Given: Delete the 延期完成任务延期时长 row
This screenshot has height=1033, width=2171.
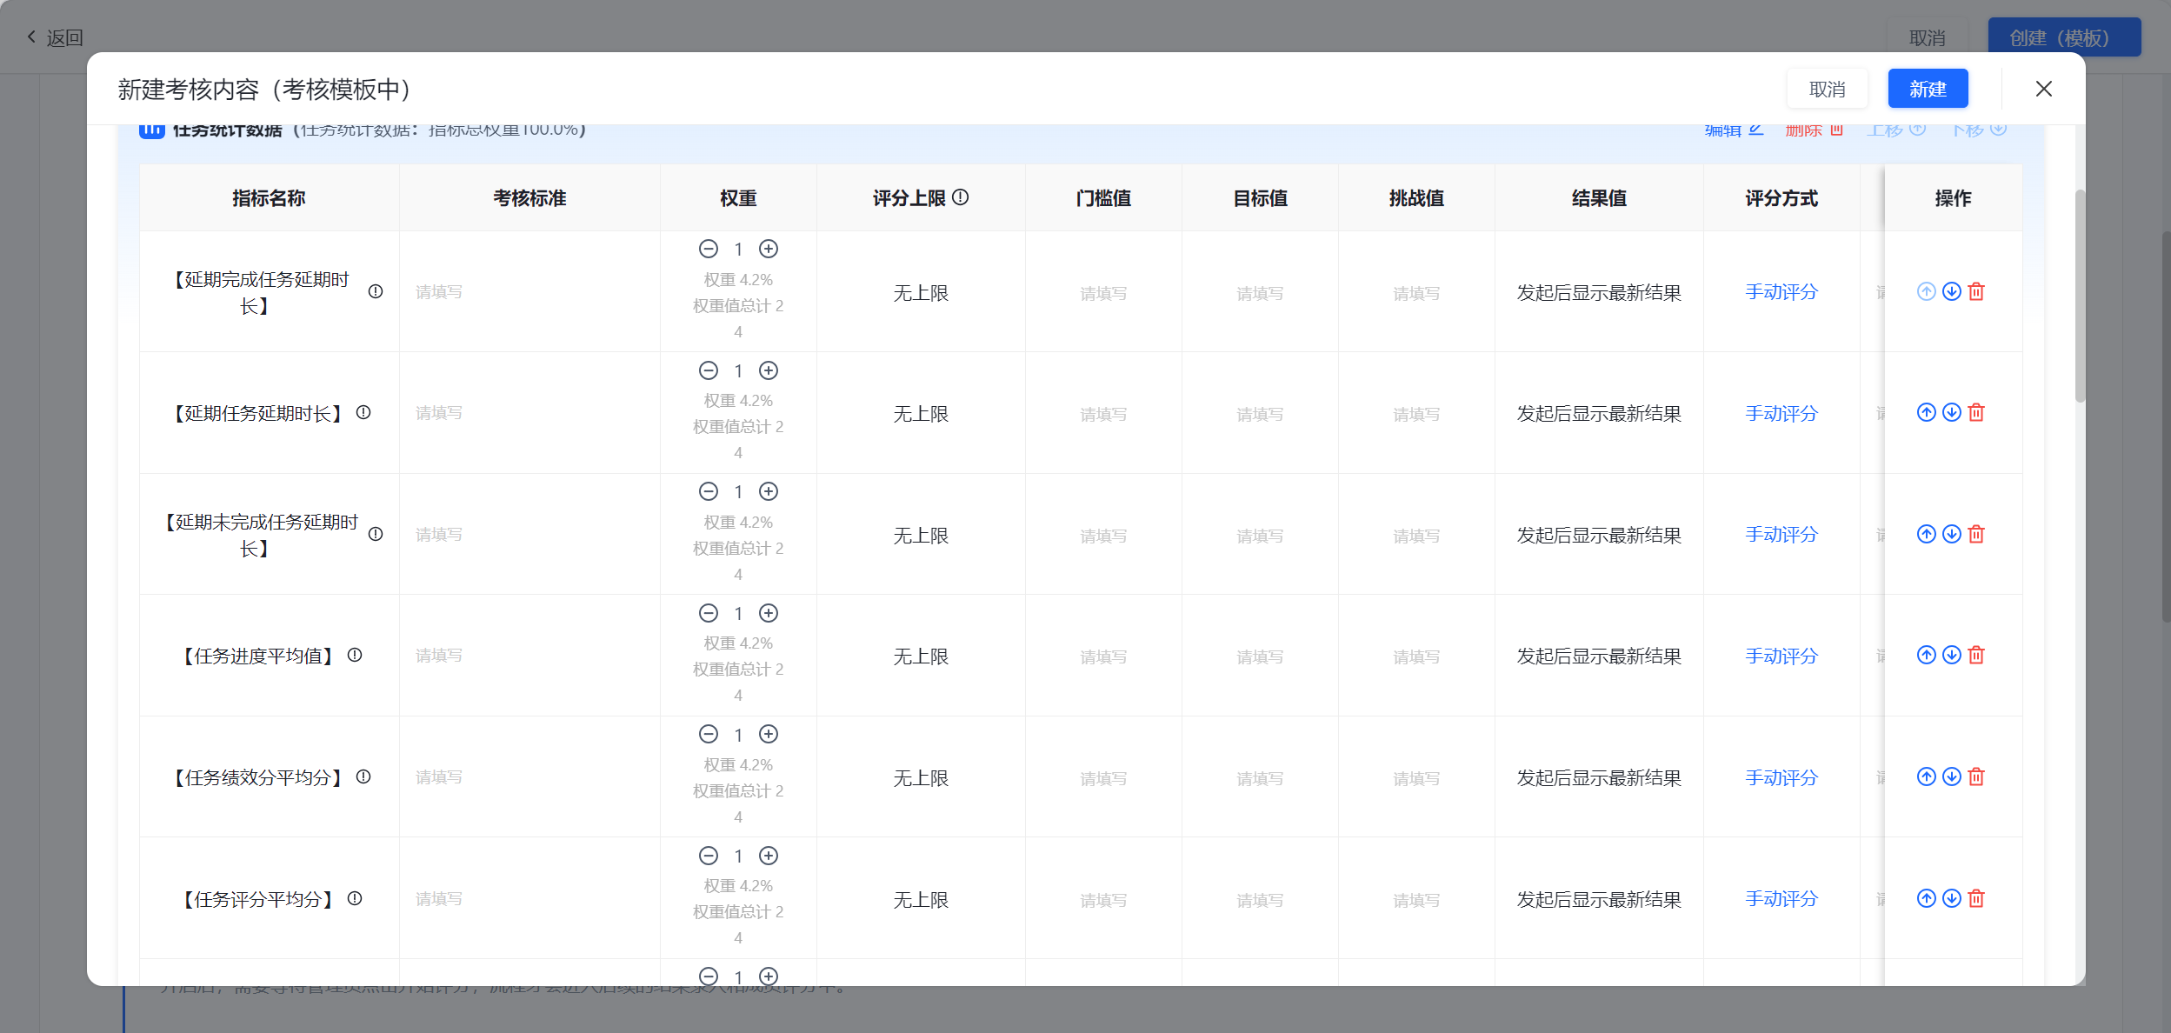Looking at the screenshot, I should coord(1976,292).
